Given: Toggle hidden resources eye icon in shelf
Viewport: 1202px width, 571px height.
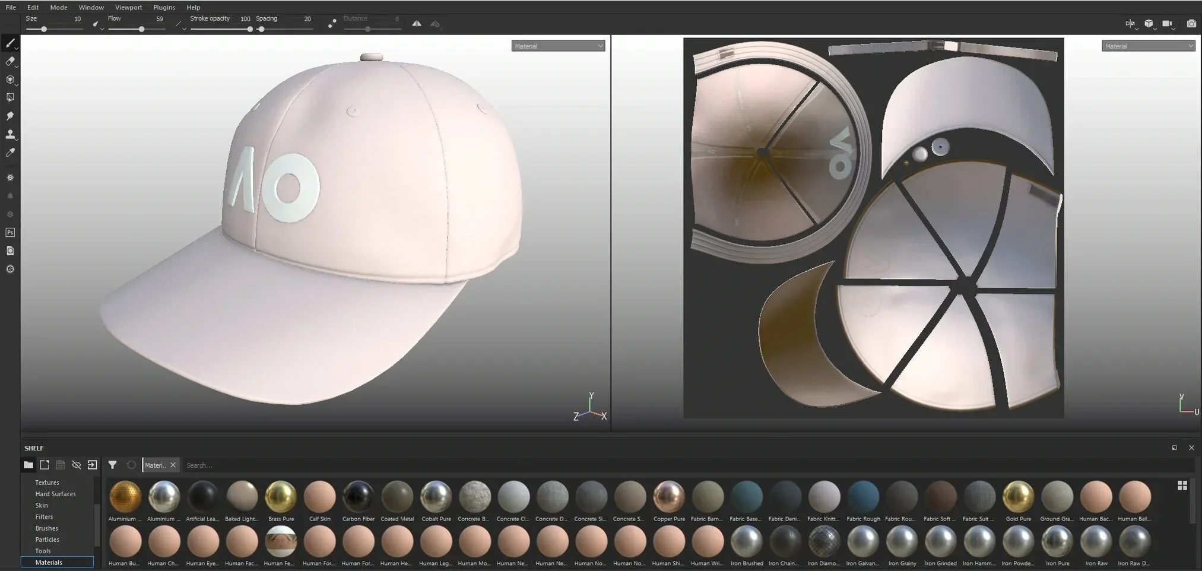Looking at the screenshot, I should click(x=76, y=465).
